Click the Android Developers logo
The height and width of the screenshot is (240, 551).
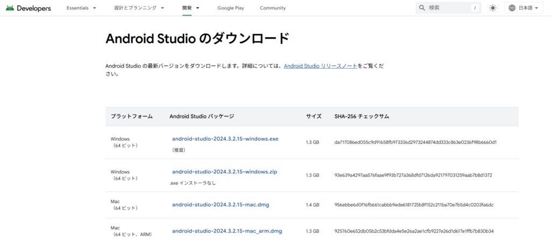coord(28,8)
